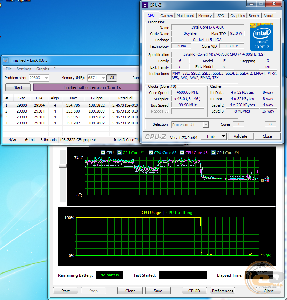Click the Validate button in CPU-Z
Viewport: 287px width, 300px height.
point(240,136)
